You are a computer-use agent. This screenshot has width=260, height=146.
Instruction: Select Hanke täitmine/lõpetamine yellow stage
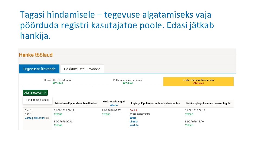pos(198,82)
